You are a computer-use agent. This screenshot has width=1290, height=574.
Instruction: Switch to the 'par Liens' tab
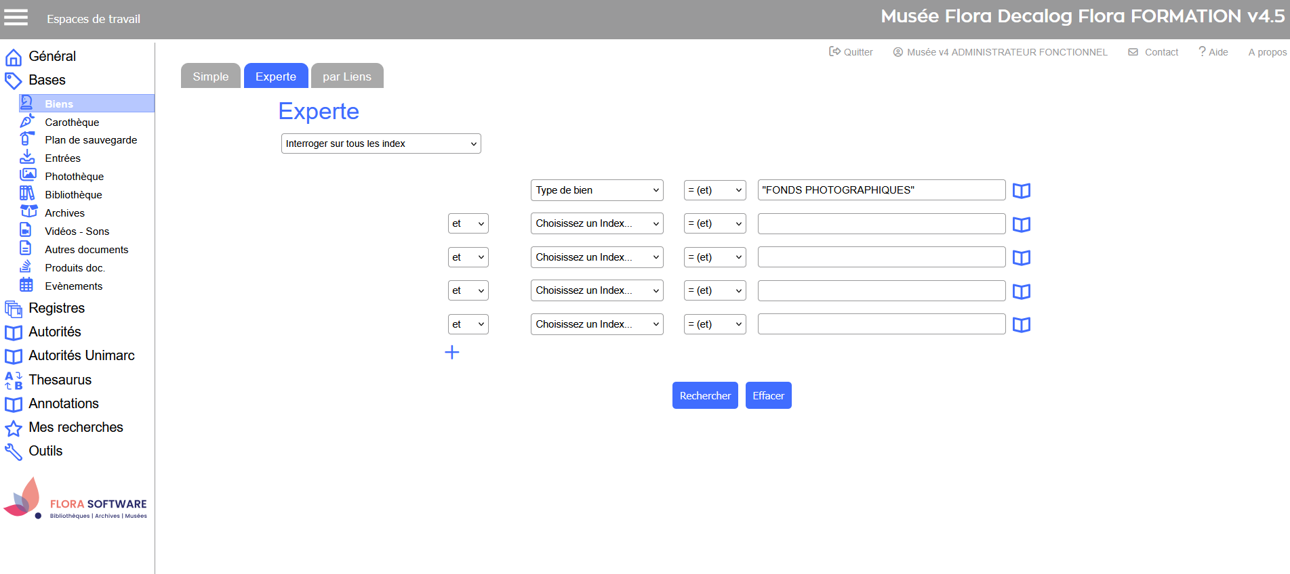[x=347, y=76]
